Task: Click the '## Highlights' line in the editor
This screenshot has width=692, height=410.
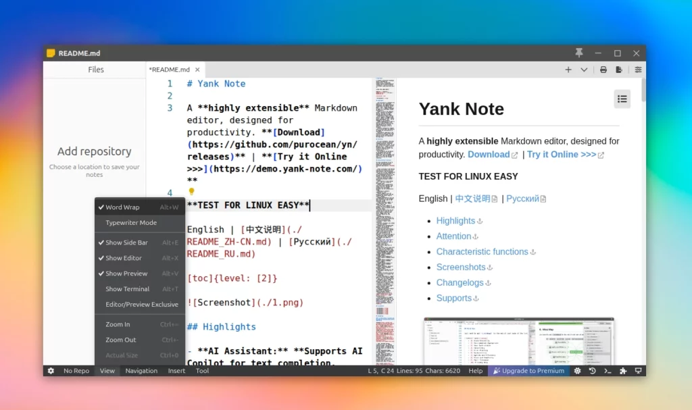Action: 221,327
